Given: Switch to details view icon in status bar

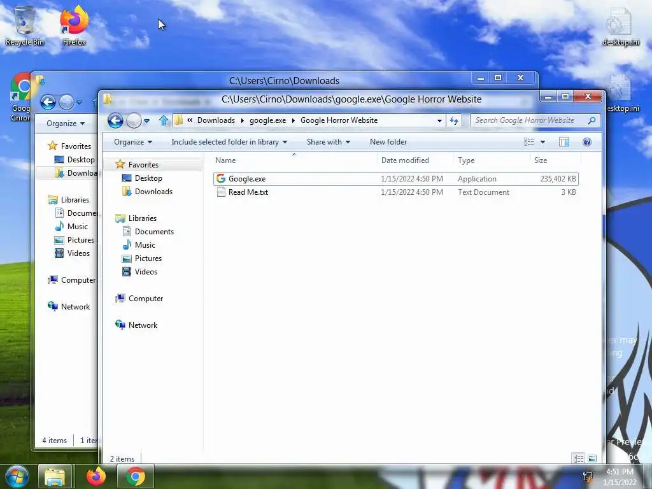Looking at the screenshot, I should pyautogui.click(x=578, y=458).
